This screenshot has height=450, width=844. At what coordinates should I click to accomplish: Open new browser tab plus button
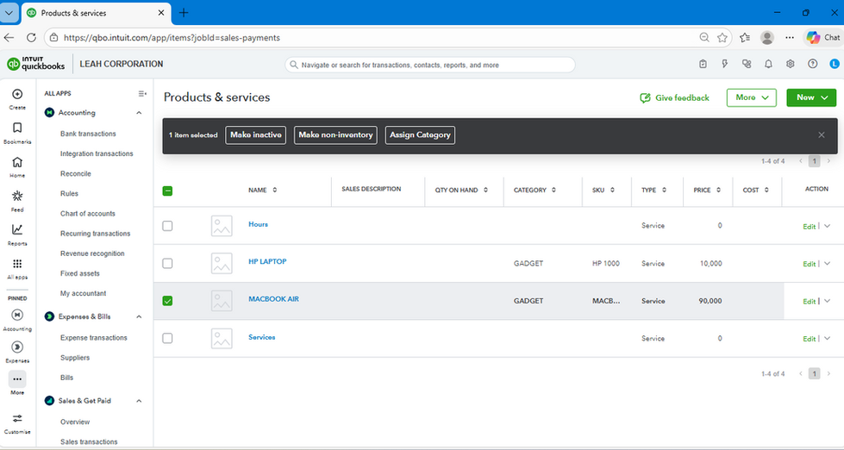pyautogui.click(x=184, y=13)
